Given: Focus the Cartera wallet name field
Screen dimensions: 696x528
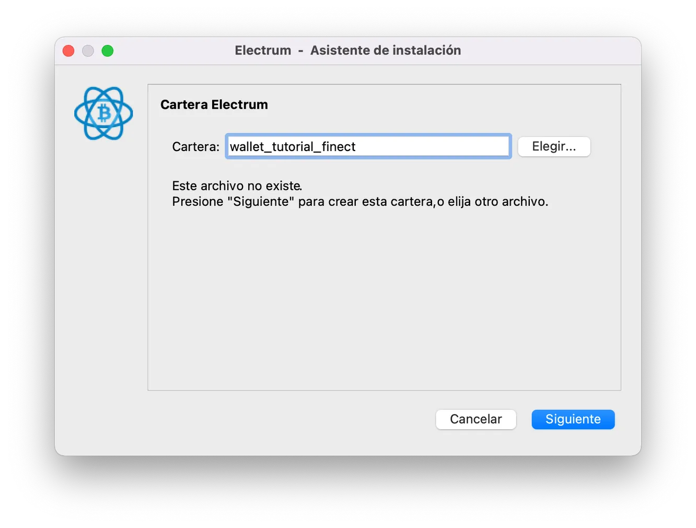Looking at the screenshot, I should [x=428, y=146].
